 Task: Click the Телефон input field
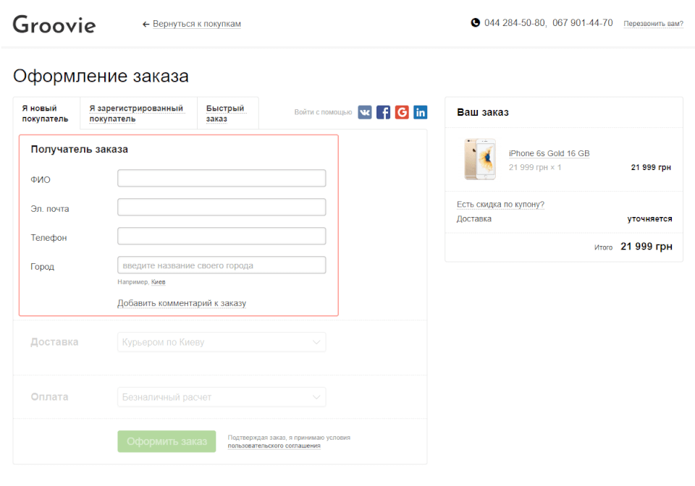222,236
